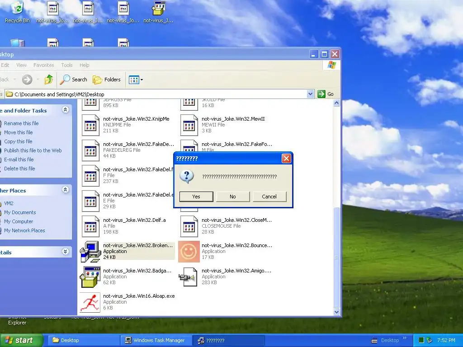This screenshot has width=463, height=347.
Task: Select the FakeDe... FAKEDELREG file icon
Action: (x=90, y=150)
